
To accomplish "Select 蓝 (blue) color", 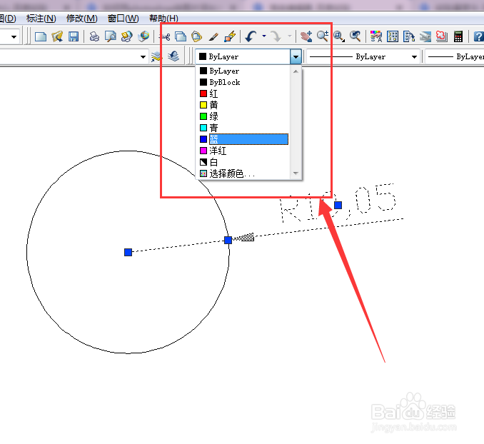I will point(244,139).
